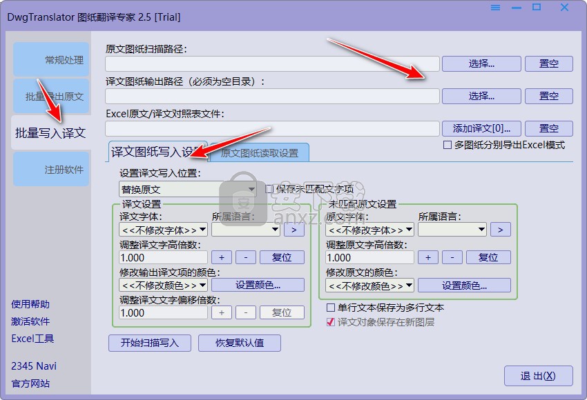This screenshot has width=587, height=400.
Task: Decrease translation text height with -
Action: (246, 257)
